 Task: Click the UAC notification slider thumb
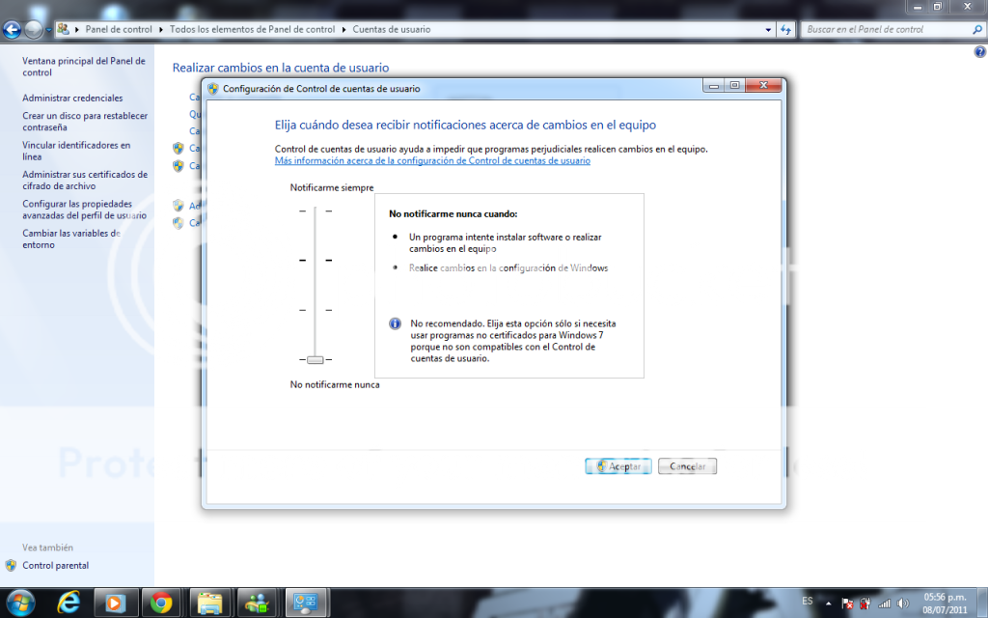tap(316, 360)
